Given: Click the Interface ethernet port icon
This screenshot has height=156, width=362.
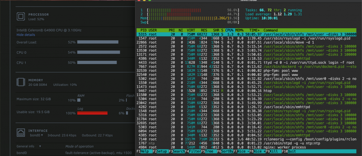Looking at the screenshot, I should click(x=21, y=133).
